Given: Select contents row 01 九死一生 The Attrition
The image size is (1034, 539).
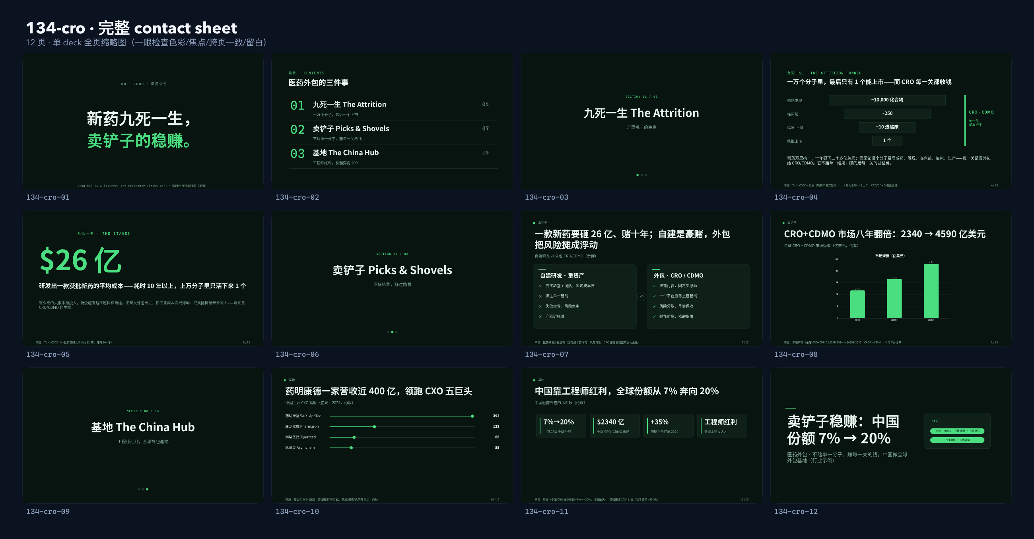Looking at the screenshot, I should [x=393, y=108].
